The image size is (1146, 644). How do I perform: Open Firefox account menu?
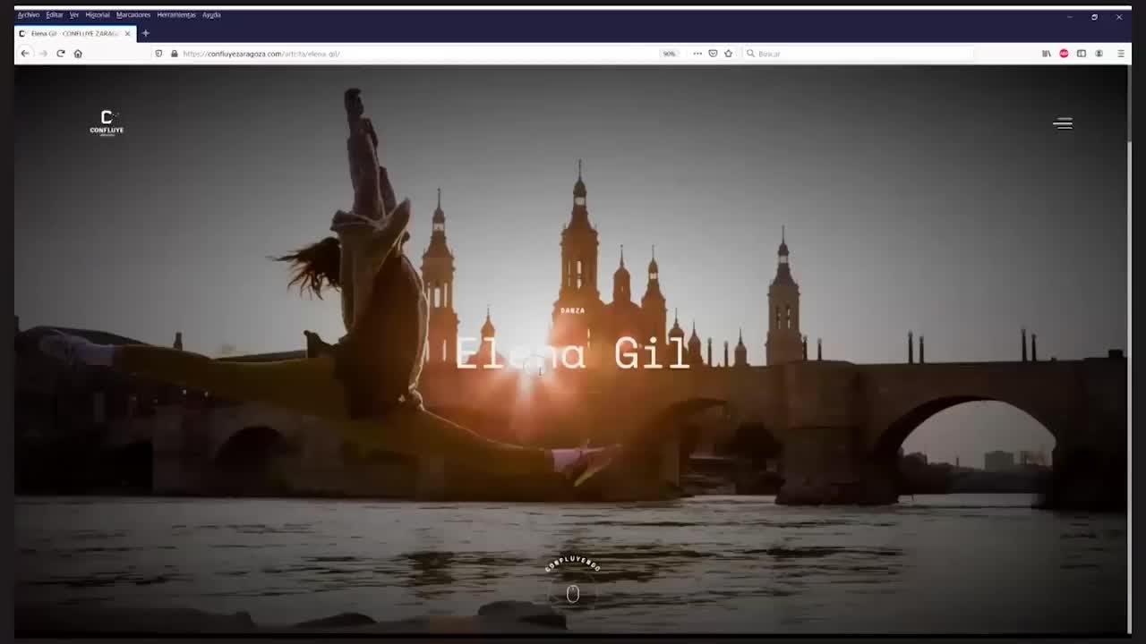click(1099, 54)
